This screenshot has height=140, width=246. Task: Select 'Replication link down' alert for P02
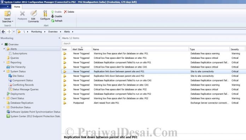pos(154,76)
